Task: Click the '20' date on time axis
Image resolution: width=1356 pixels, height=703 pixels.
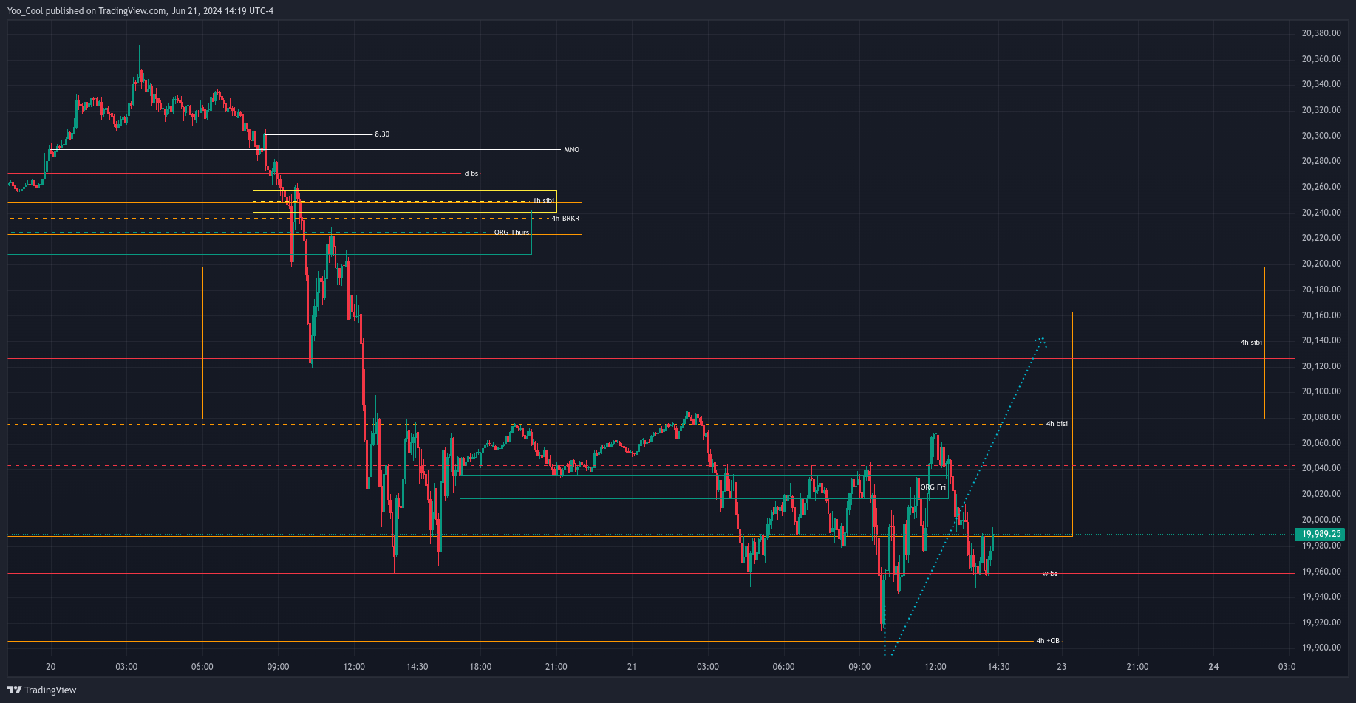Action: click(50, 667)
